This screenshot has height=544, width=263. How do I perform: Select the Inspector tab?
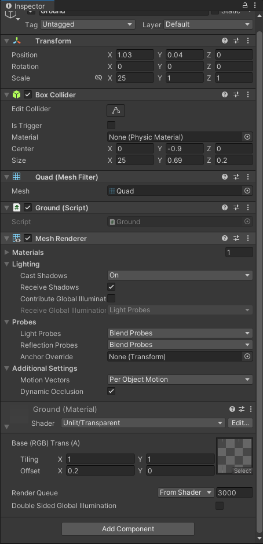click(x=25, y=6)
